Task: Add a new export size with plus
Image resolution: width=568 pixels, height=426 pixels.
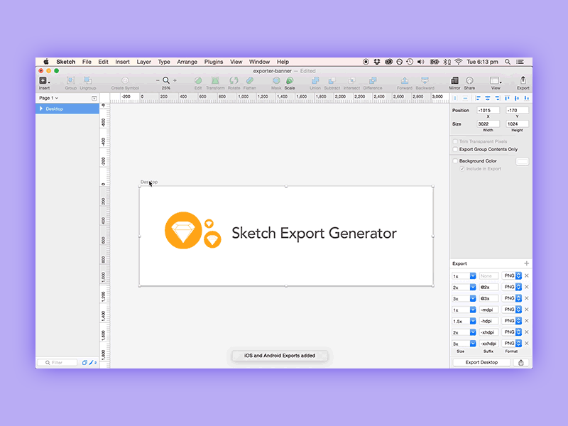Action: click(x=526, y=263)
